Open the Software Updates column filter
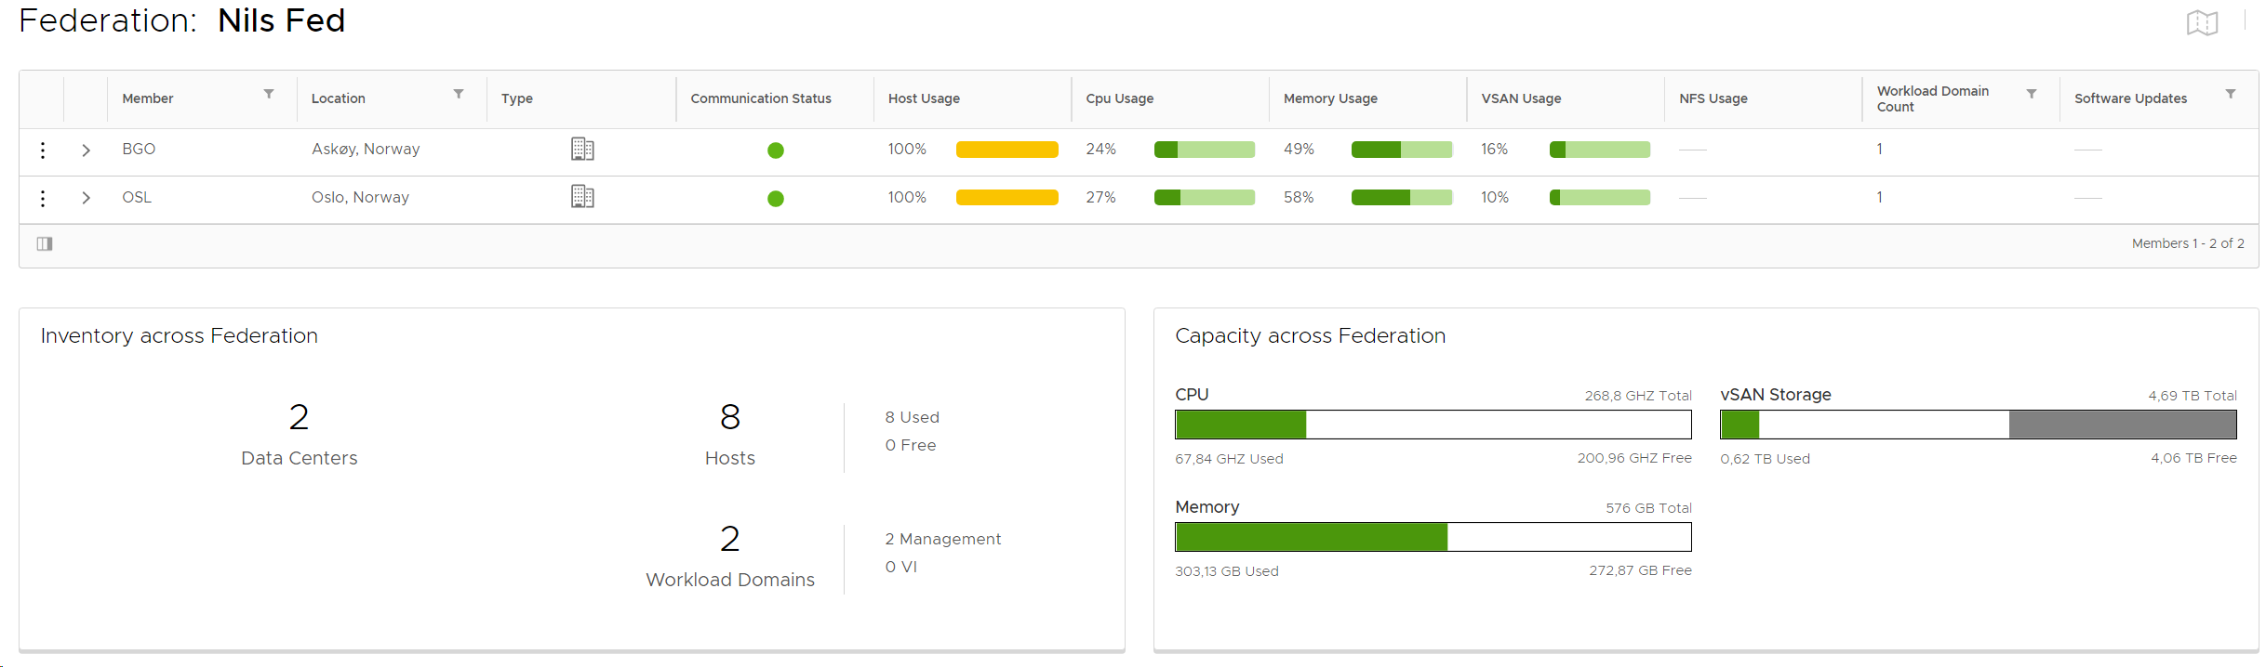The image size is (2266, 667). pyautogui.click(x=2230, y=95)
